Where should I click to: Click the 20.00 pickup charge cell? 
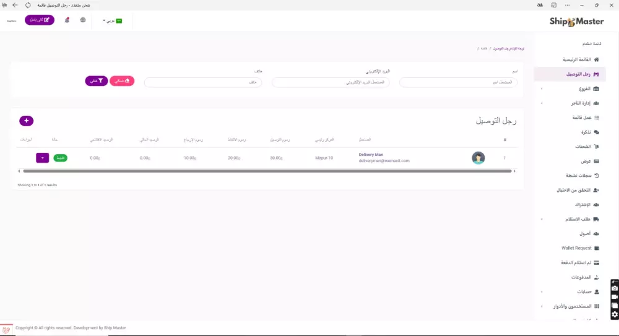click(234, 158)
